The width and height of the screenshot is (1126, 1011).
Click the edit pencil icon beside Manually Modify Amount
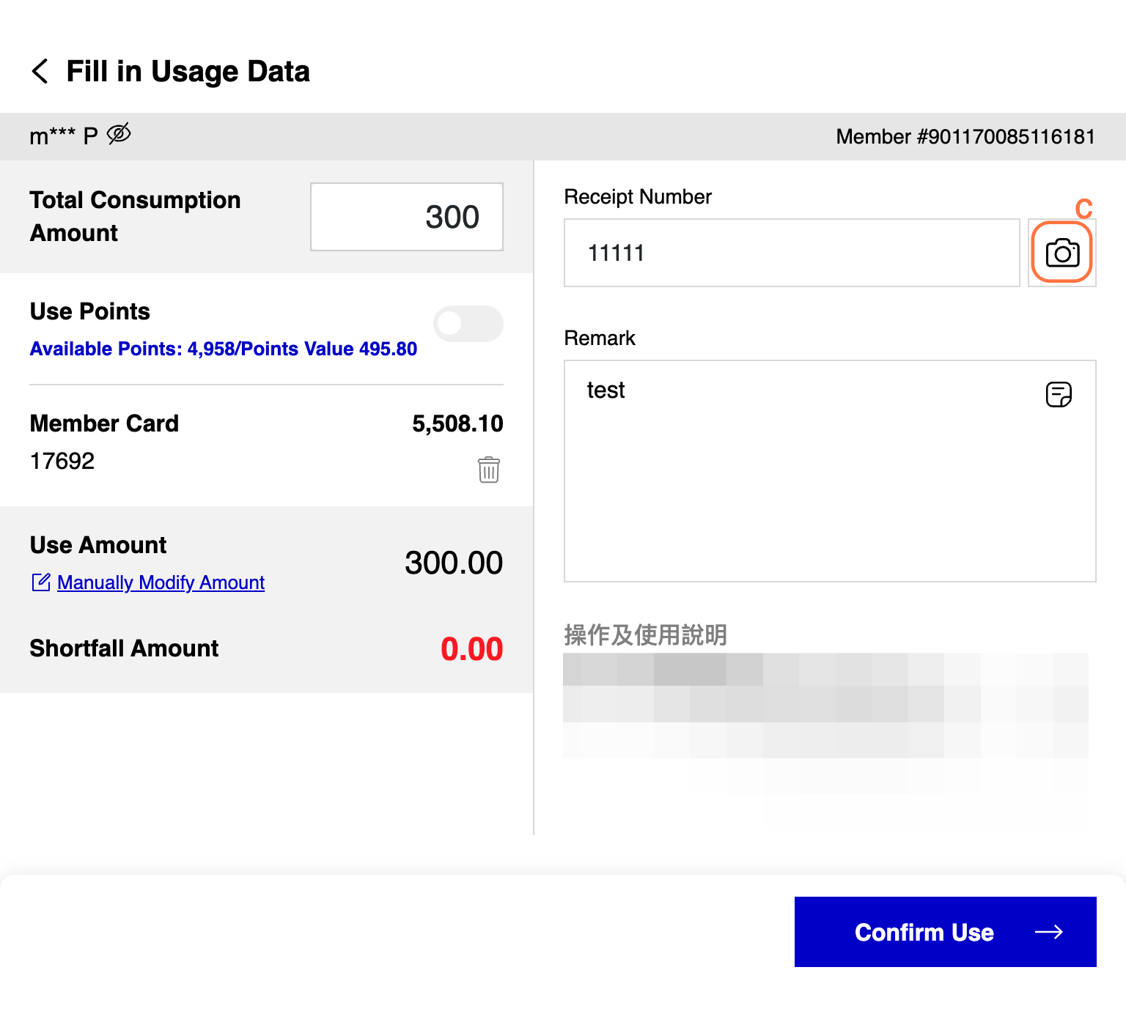pyautogui.click(x=41, y=582)
